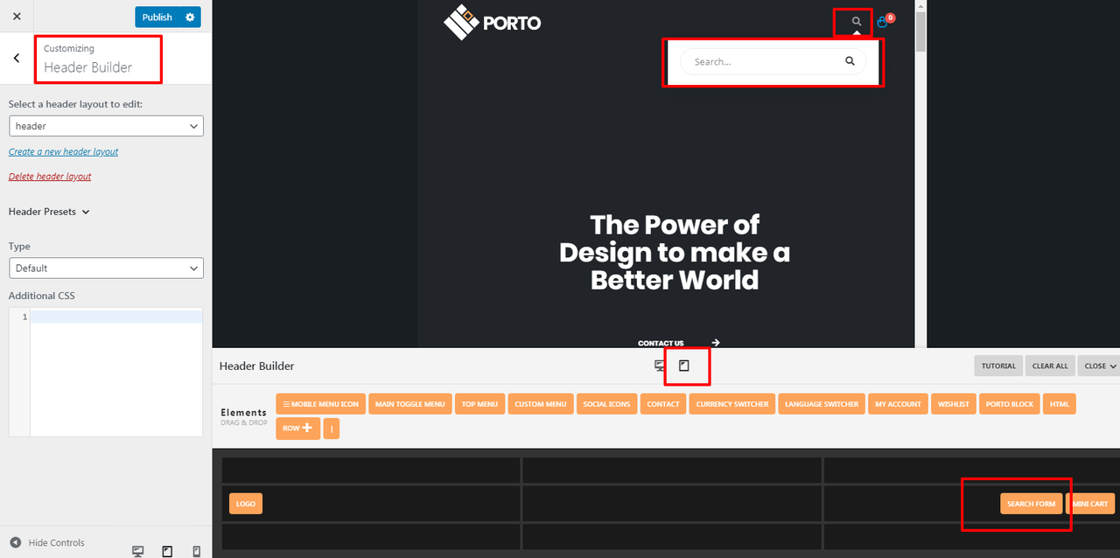Screen dimensions: 1120x558
Task: Select the Wishlist element
Action: point(954,404)
